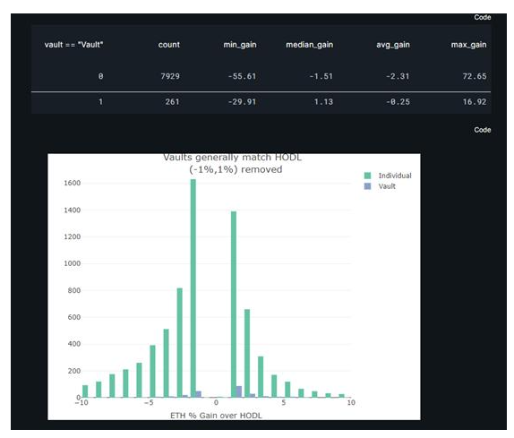Toggle the Vault series in the legend

pyautogui.click(x=387, y=186)
